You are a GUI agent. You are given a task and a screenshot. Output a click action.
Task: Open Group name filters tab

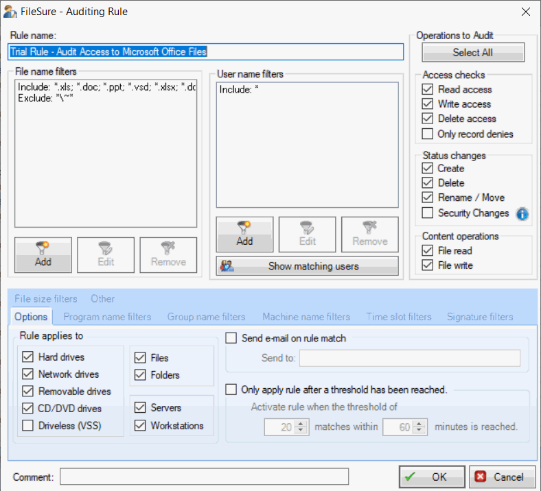click(207, 317)
